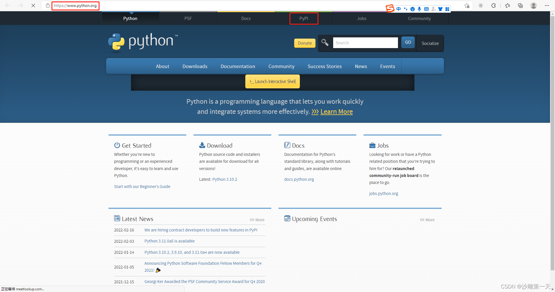Click the Sogou punctuation mode icon
This screenshot has width=555, height=292.
405,9
